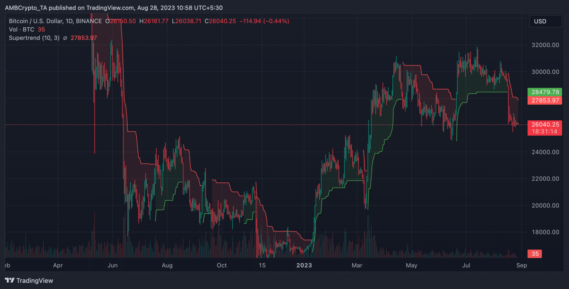Click the green price label 28479.78
569x289 pixels.
545,92
